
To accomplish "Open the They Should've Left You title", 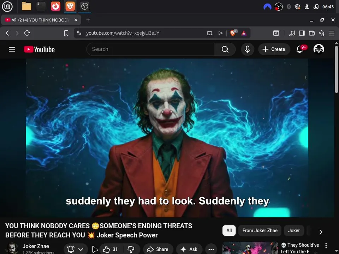I will [300, 248].
